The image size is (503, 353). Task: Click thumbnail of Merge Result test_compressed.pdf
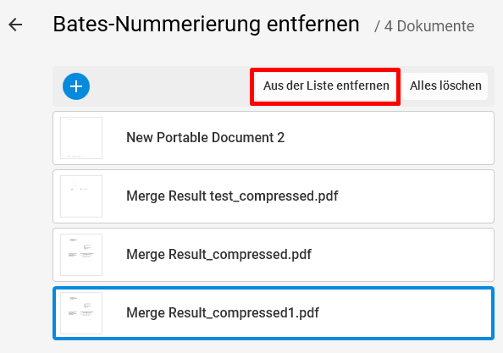point(81,196)
